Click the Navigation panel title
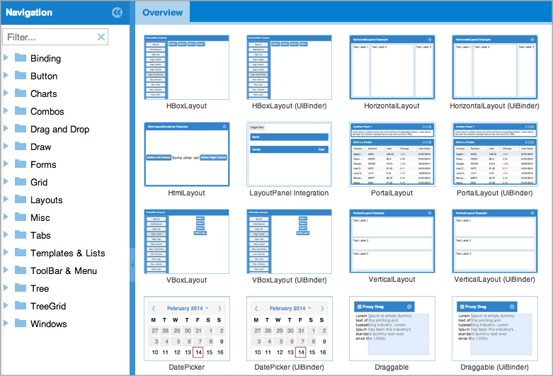The height and width of the screenshot is (376, 553). [29, 13]
